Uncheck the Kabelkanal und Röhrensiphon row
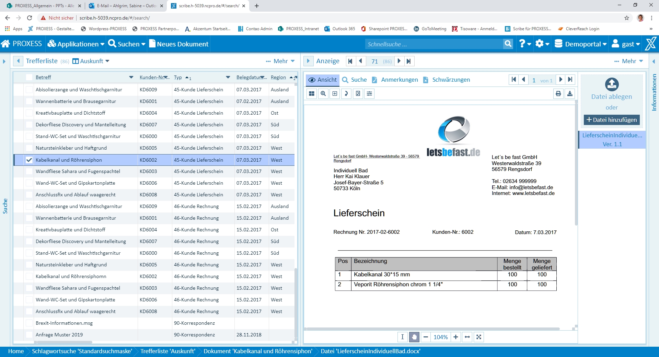This screenshot has height=357, width=659. coord(29,160)
